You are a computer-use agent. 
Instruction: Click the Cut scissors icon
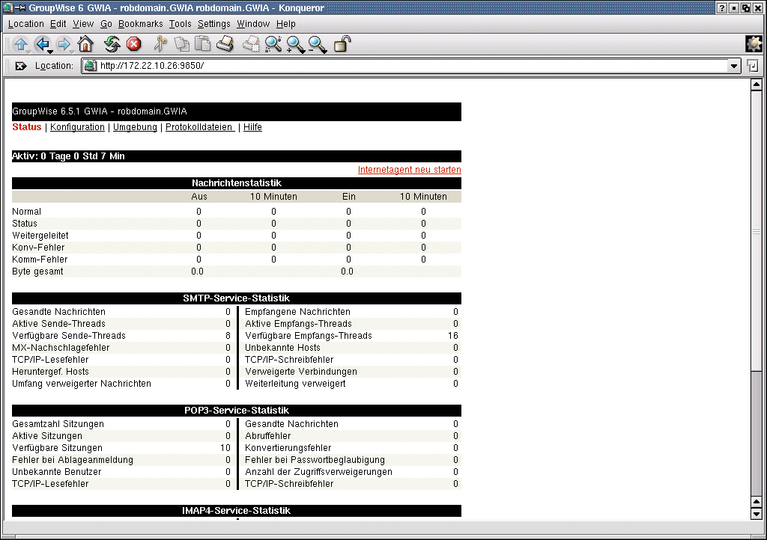pyautogui.click(x=160, y=44)
